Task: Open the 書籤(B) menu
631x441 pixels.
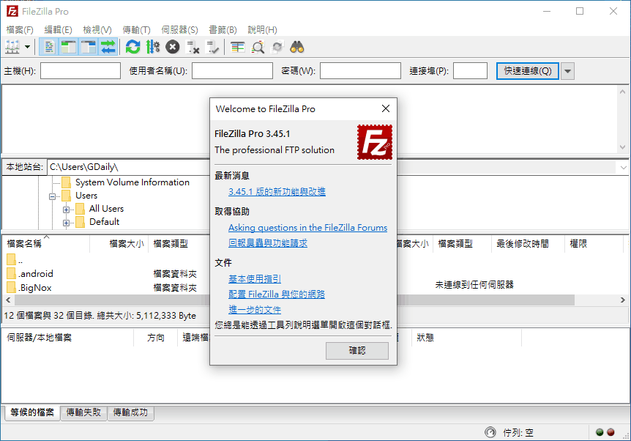Action: coord(223,30)
